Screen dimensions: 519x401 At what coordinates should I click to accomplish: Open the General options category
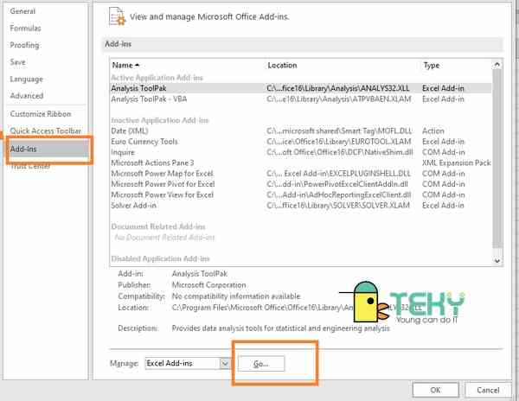[x=22, y=11]
